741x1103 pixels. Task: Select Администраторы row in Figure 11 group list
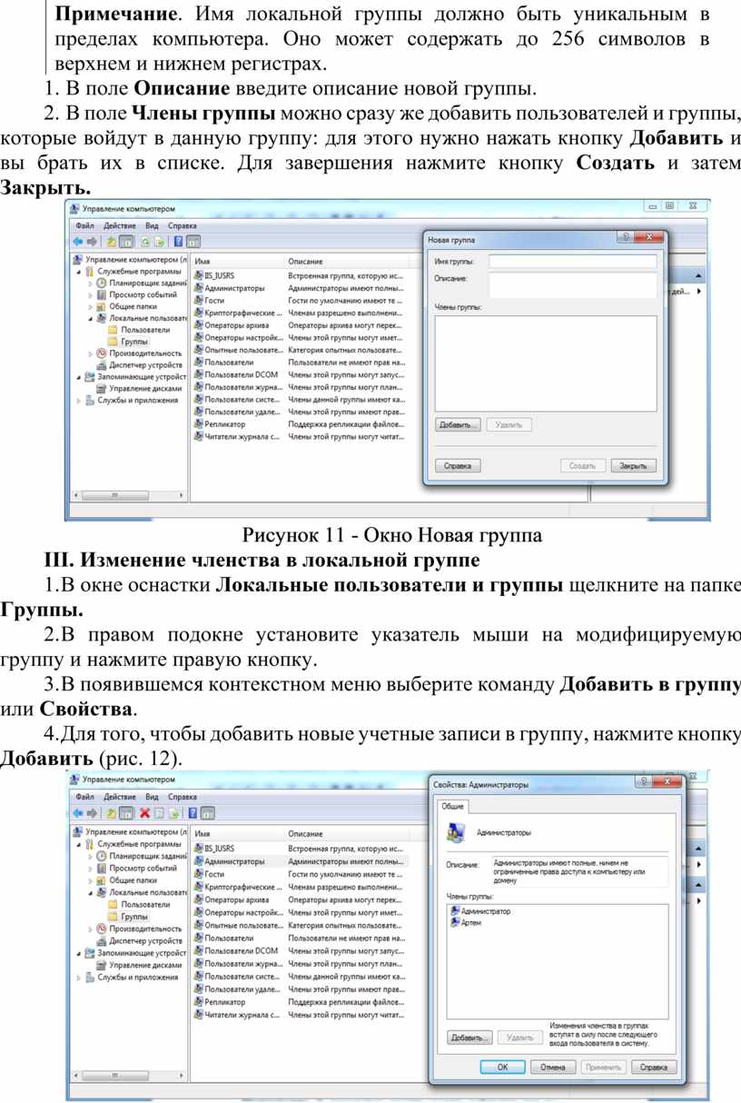pos(300,288)
